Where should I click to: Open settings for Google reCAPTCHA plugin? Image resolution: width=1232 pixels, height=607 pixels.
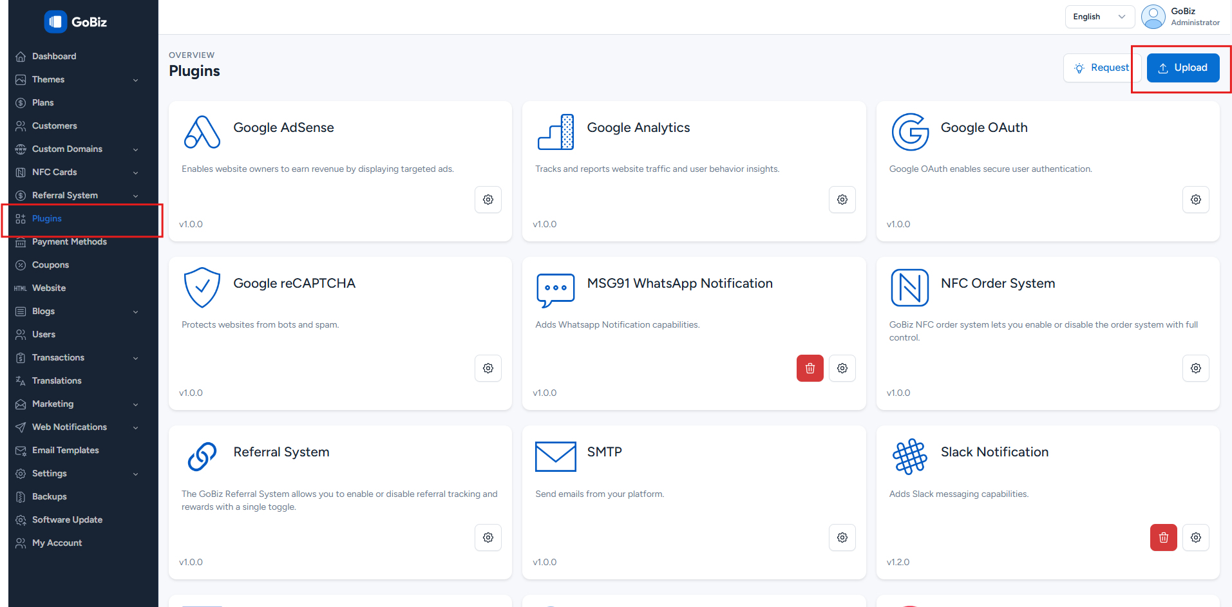488,368
